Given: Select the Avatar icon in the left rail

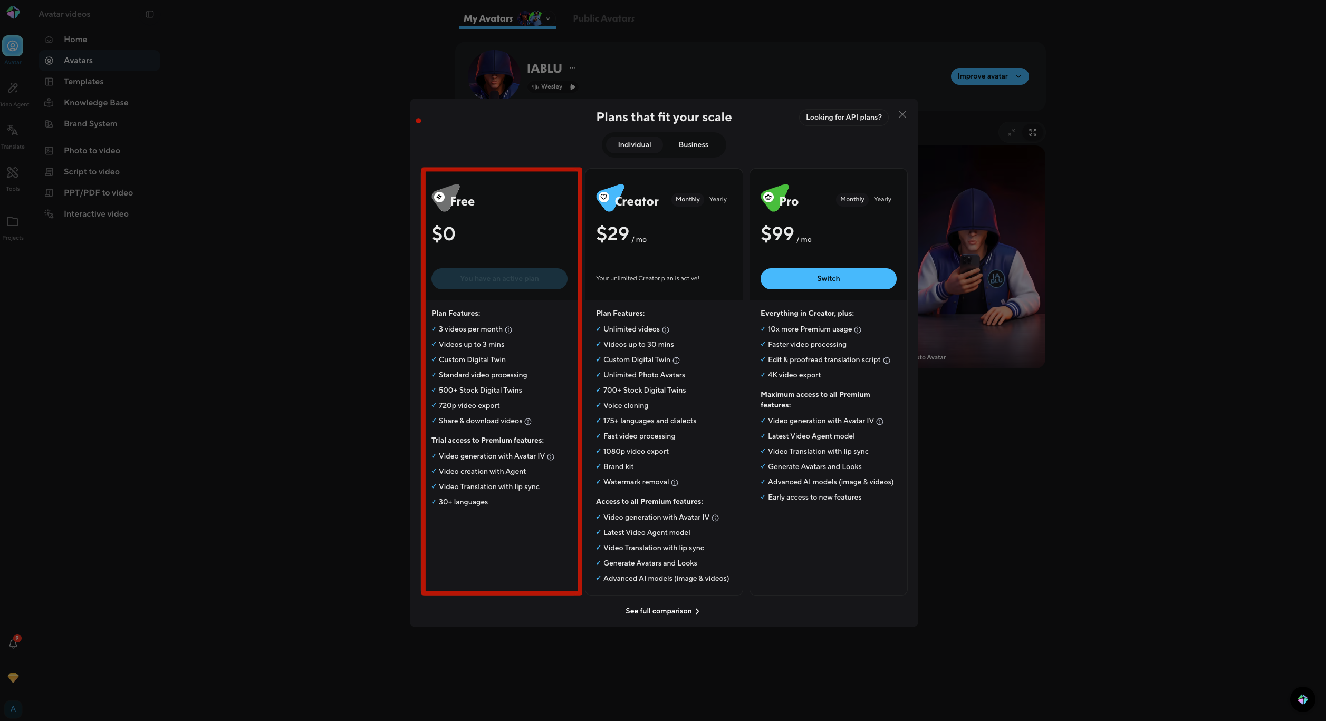Looking at the screenshot, I should coord(13,45).
